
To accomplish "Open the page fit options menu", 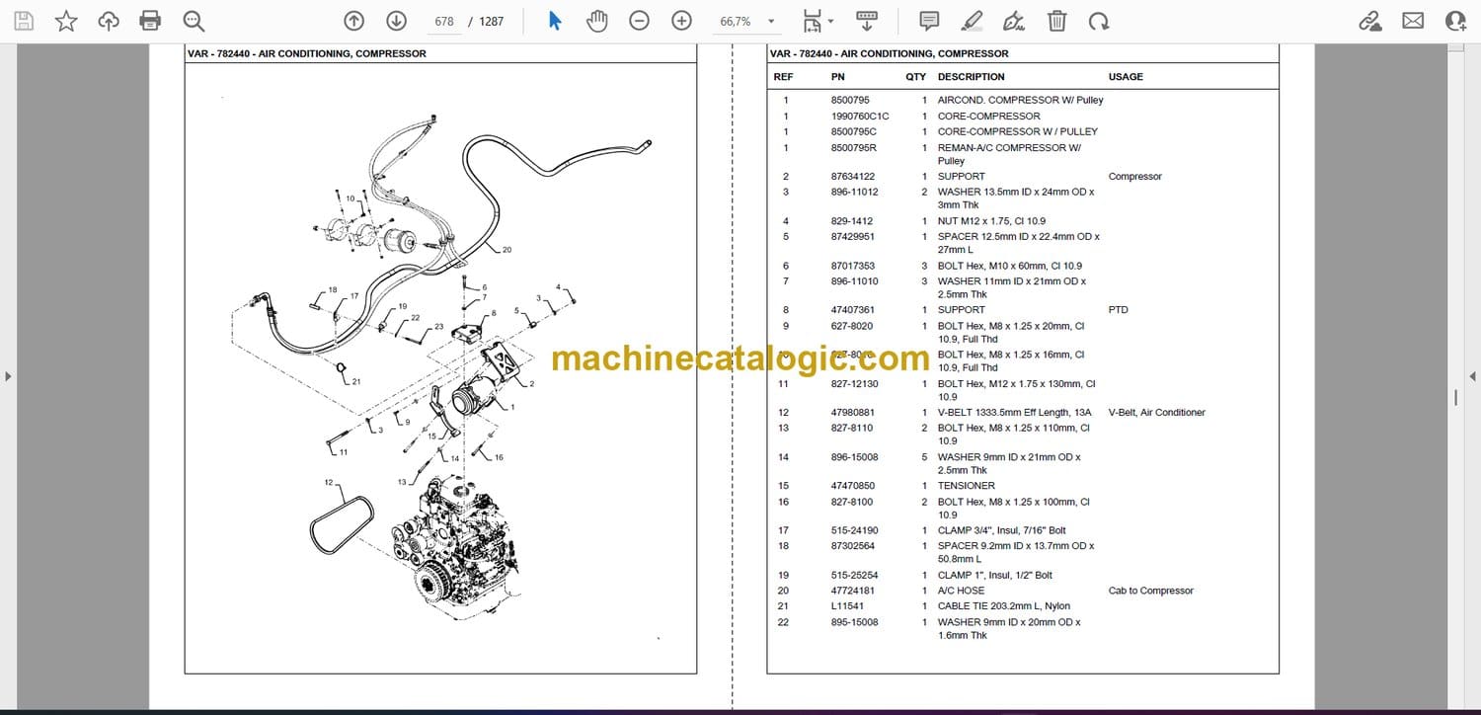I will point(818,21).
